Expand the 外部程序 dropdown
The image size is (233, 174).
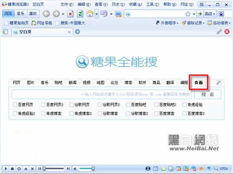167,23
